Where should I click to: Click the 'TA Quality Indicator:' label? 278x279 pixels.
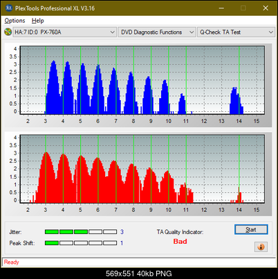180,232
